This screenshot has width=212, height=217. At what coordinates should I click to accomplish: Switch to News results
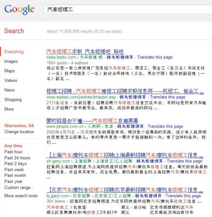(x=9, y=90)
